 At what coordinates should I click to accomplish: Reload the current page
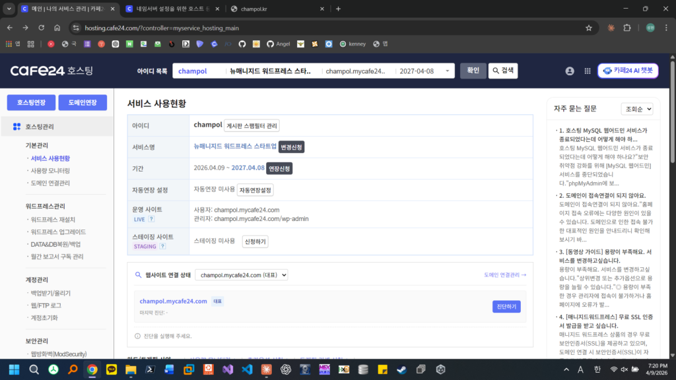tap(42, 28)
